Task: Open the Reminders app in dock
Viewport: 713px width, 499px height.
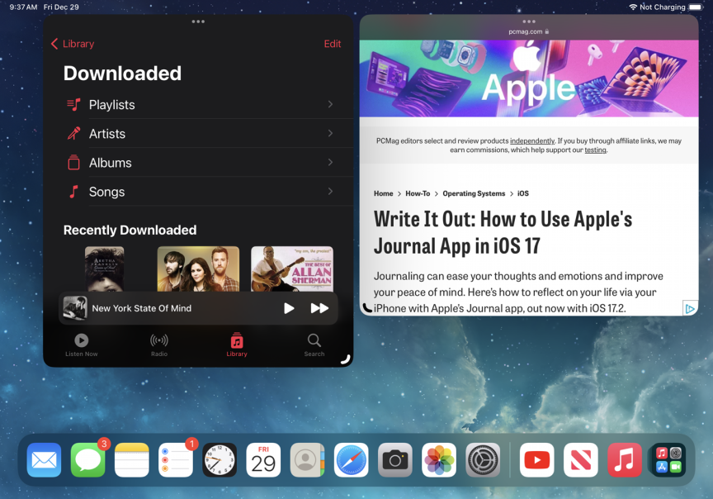Action: tap(176, 460)
